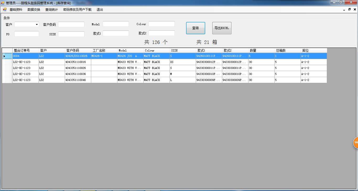Minimize the inner child window
The height and width of the screenshot is (191, 358).
344,9
